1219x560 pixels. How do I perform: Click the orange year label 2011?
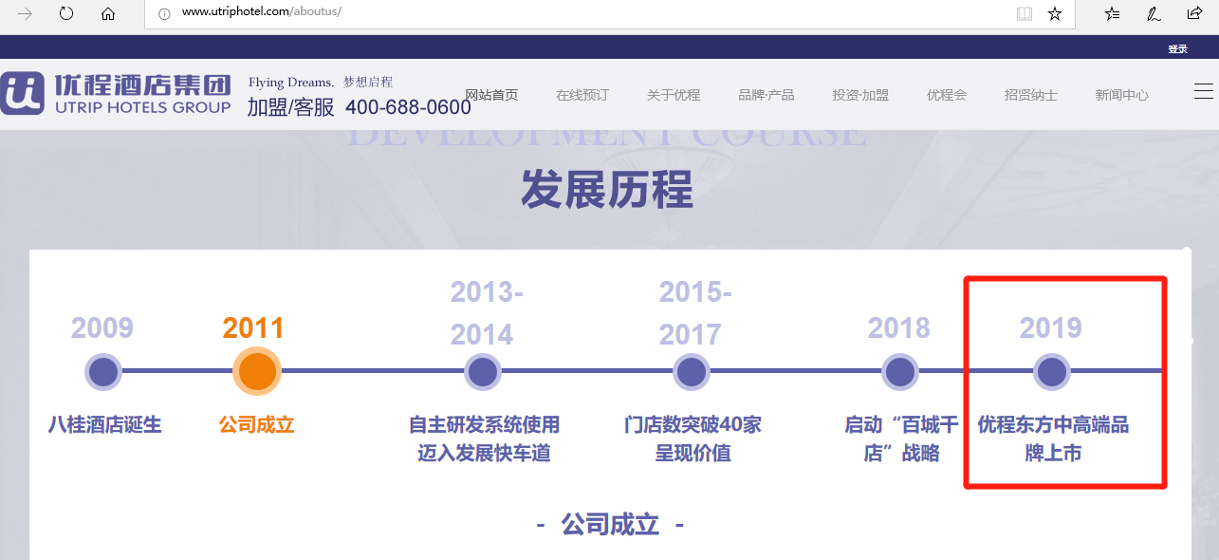(253, 327)
